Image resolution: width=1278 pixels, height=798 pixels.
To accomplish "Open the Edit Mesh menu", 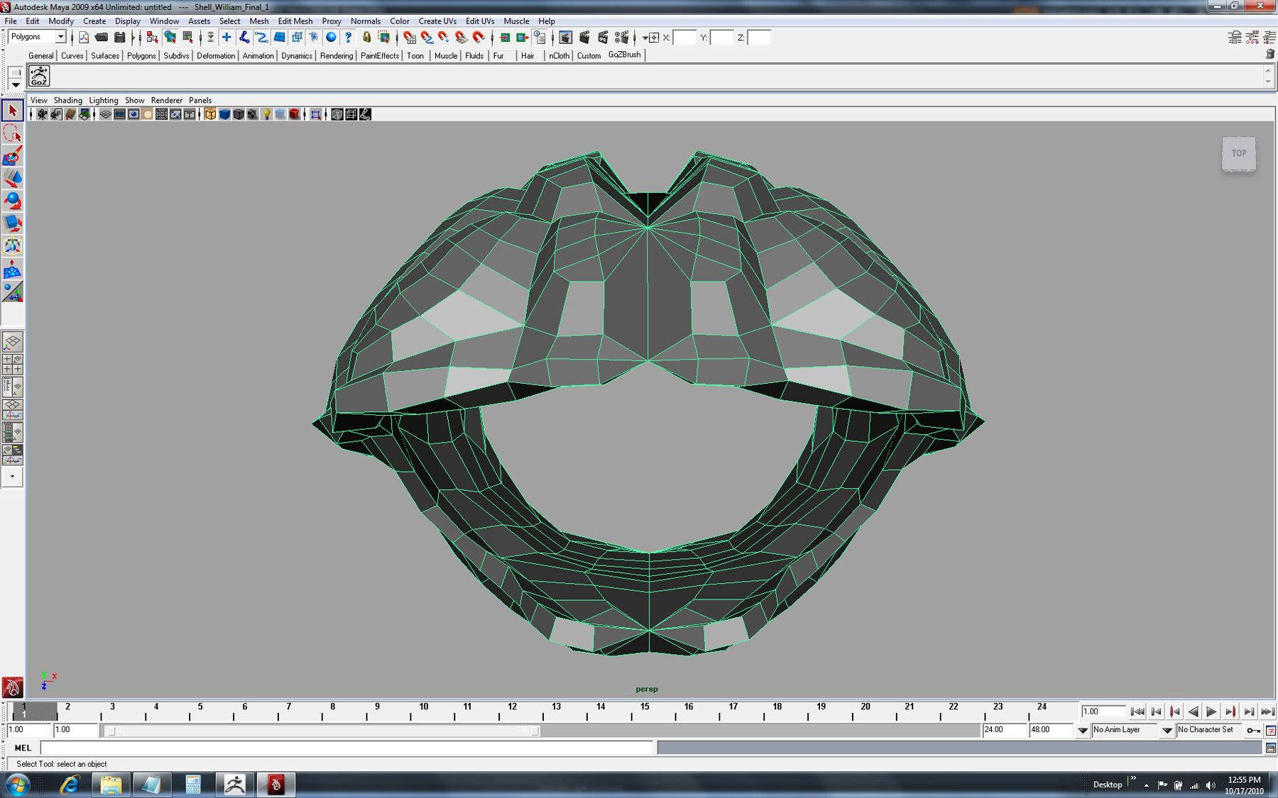I will (295, 21).
